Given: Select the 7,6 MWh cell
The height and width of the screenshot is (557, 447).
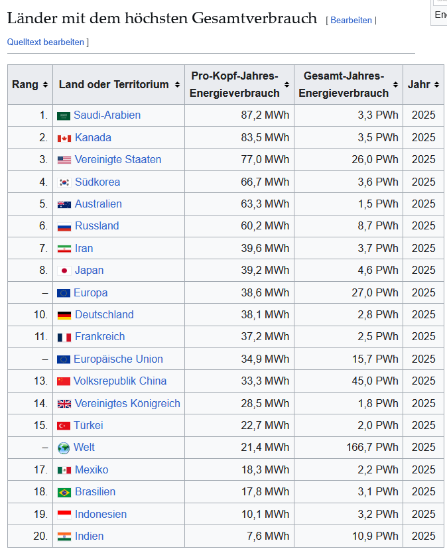Looking at the screenshot, I should [x=239, y=536].
